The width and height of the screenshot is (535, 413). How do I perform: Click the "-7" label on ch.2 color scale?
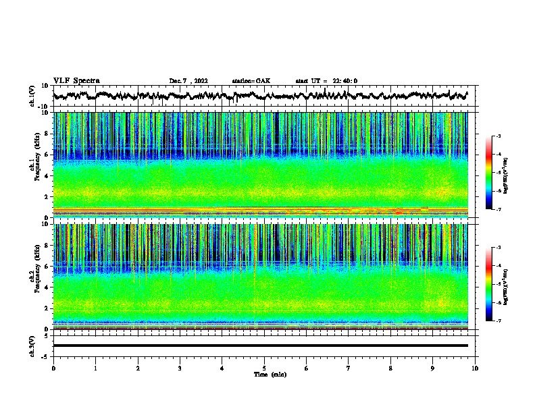coord(498,321)
